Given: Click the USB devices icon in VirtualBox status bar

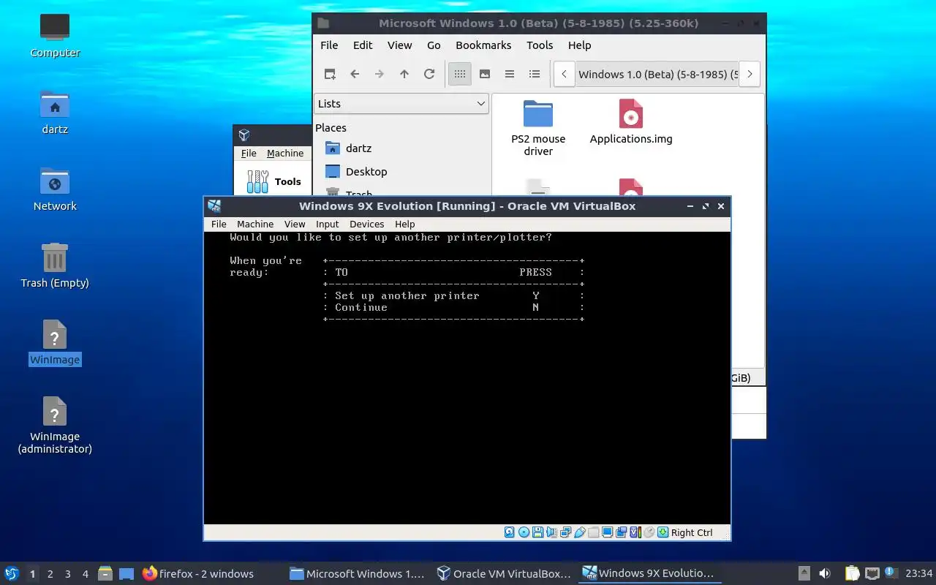Looking at the screenshot, I should tap(579, 532).
